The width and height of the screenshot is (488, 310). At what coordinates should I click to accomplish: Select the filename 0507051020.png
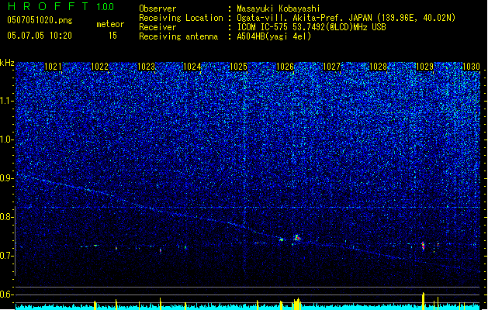click(40, 20)
